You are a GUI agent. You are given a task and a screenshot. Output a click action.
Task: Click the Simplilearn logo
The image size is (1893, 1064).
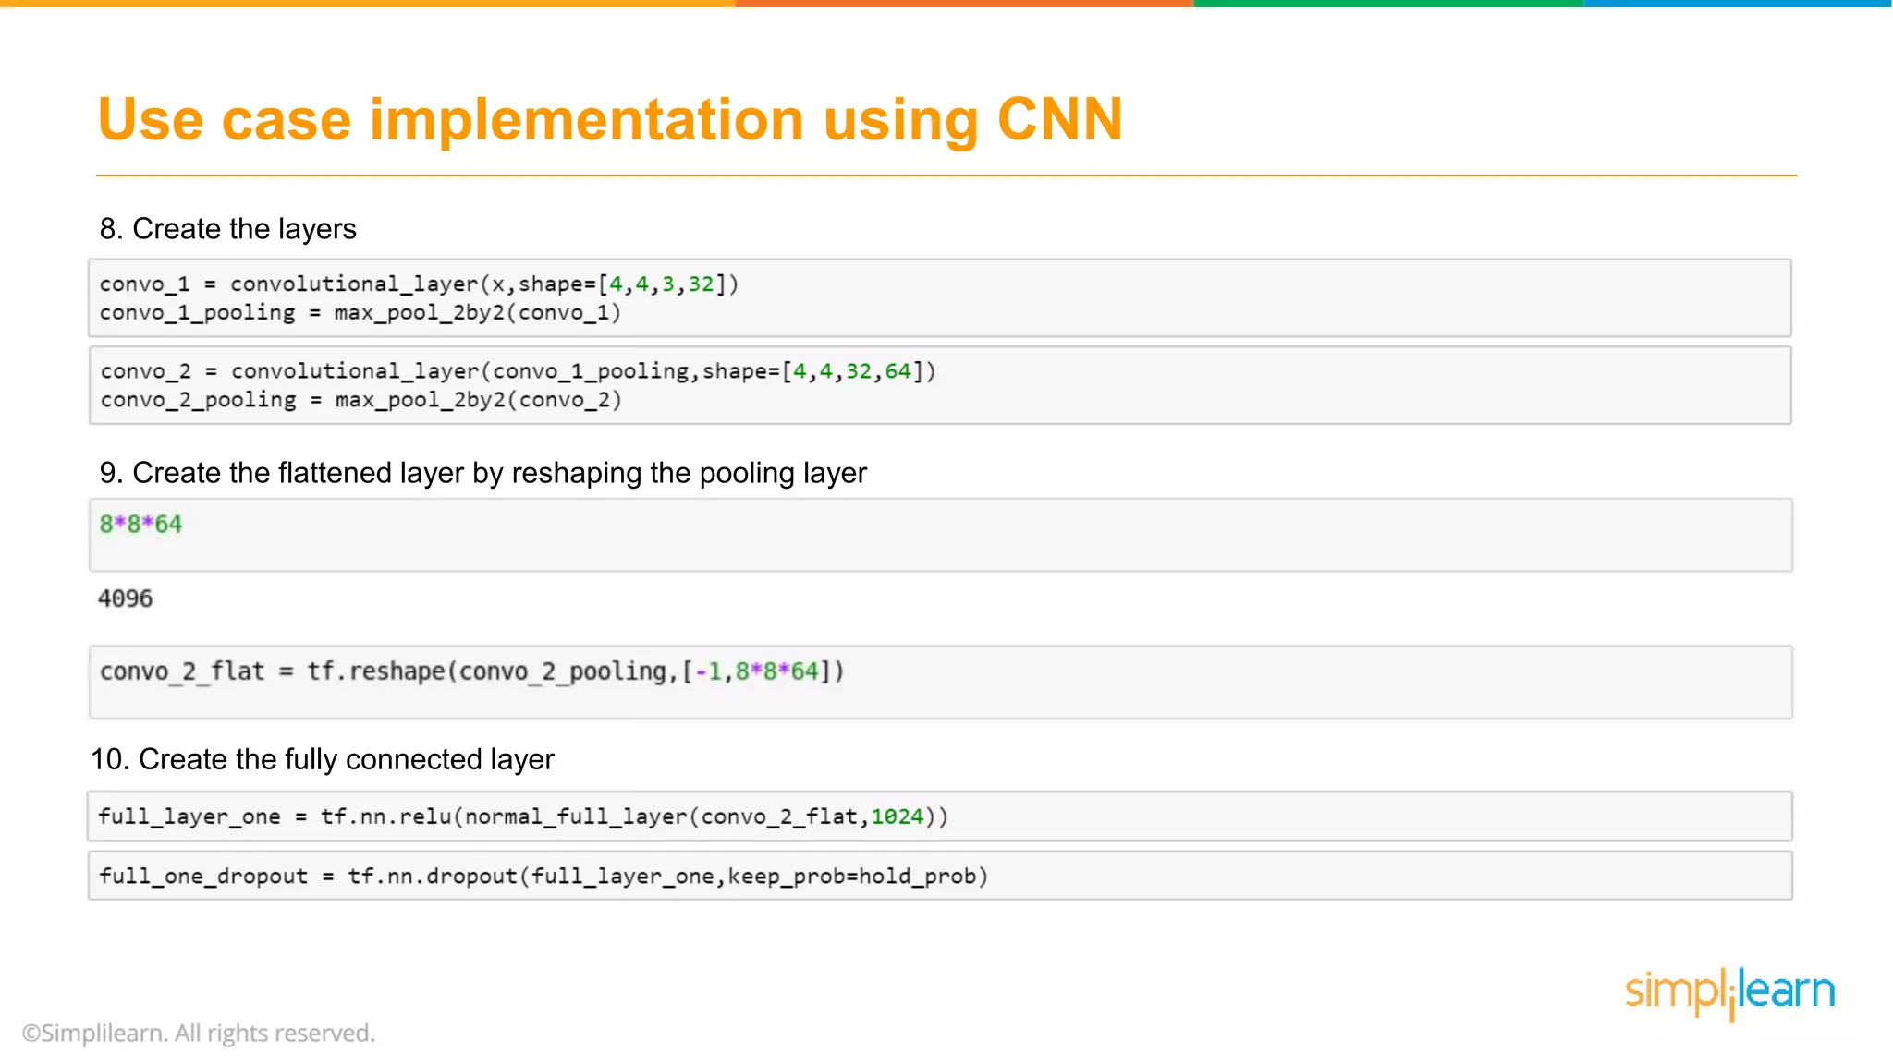tap(1729, 993)
